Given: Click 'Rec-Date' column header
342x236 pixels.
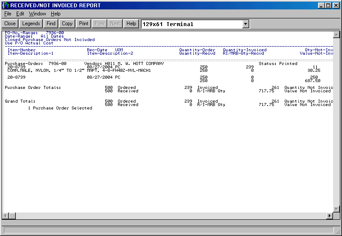Looking at the screenshot, I should coord(97,50).
